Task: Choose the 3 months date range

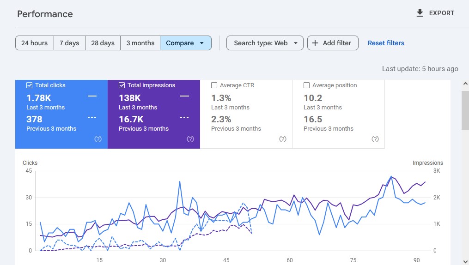Action: (x=140, y=43)
